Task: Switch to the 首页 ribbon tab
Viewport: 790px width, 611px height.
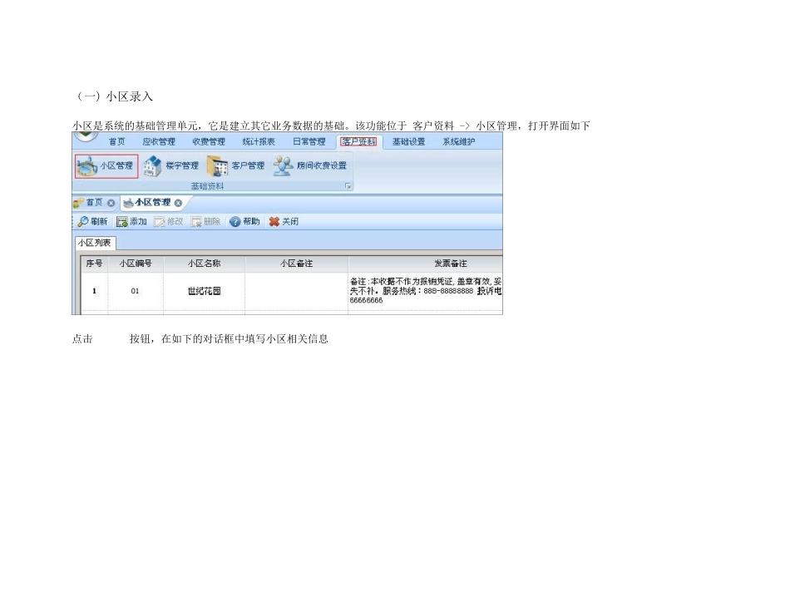Action: (117, 142)
